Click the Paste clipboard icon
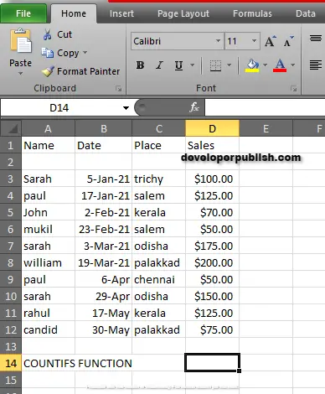 tap(21, 40)
